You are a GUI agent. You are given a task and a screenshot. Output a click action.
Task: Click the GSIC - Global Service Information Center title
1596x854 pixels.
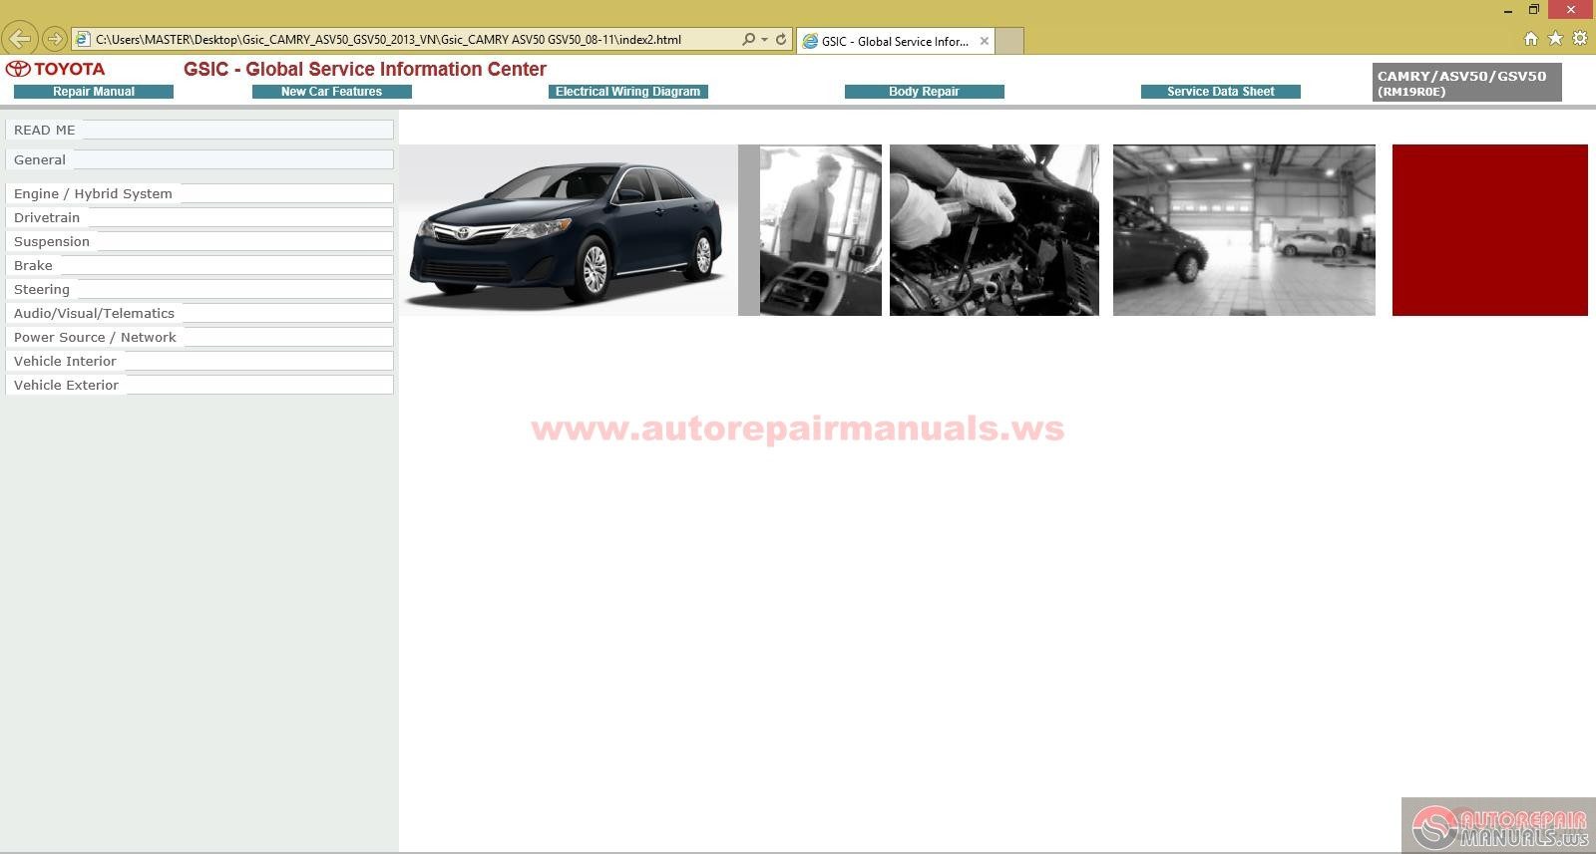click(x=365, y=69)
